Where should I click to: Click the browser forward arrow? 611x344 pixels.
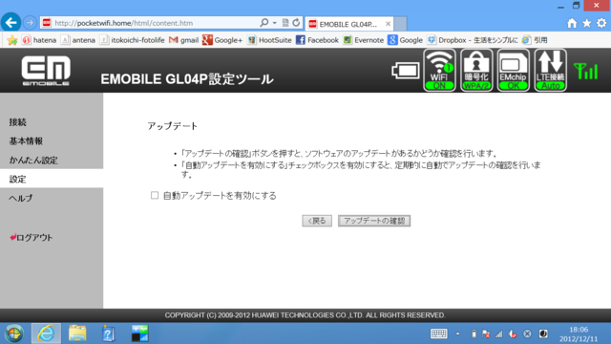30,23
